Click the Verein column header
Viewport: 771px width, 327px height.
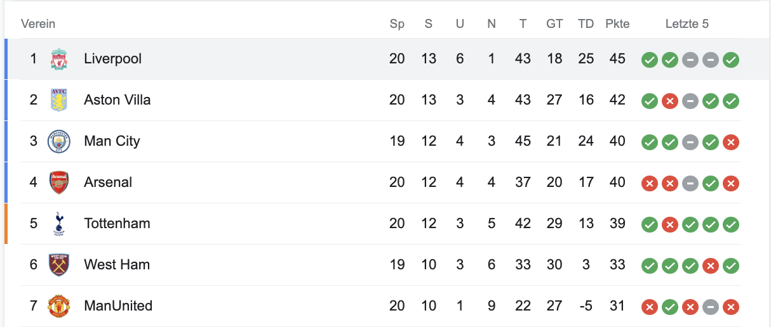coord(38,24)
